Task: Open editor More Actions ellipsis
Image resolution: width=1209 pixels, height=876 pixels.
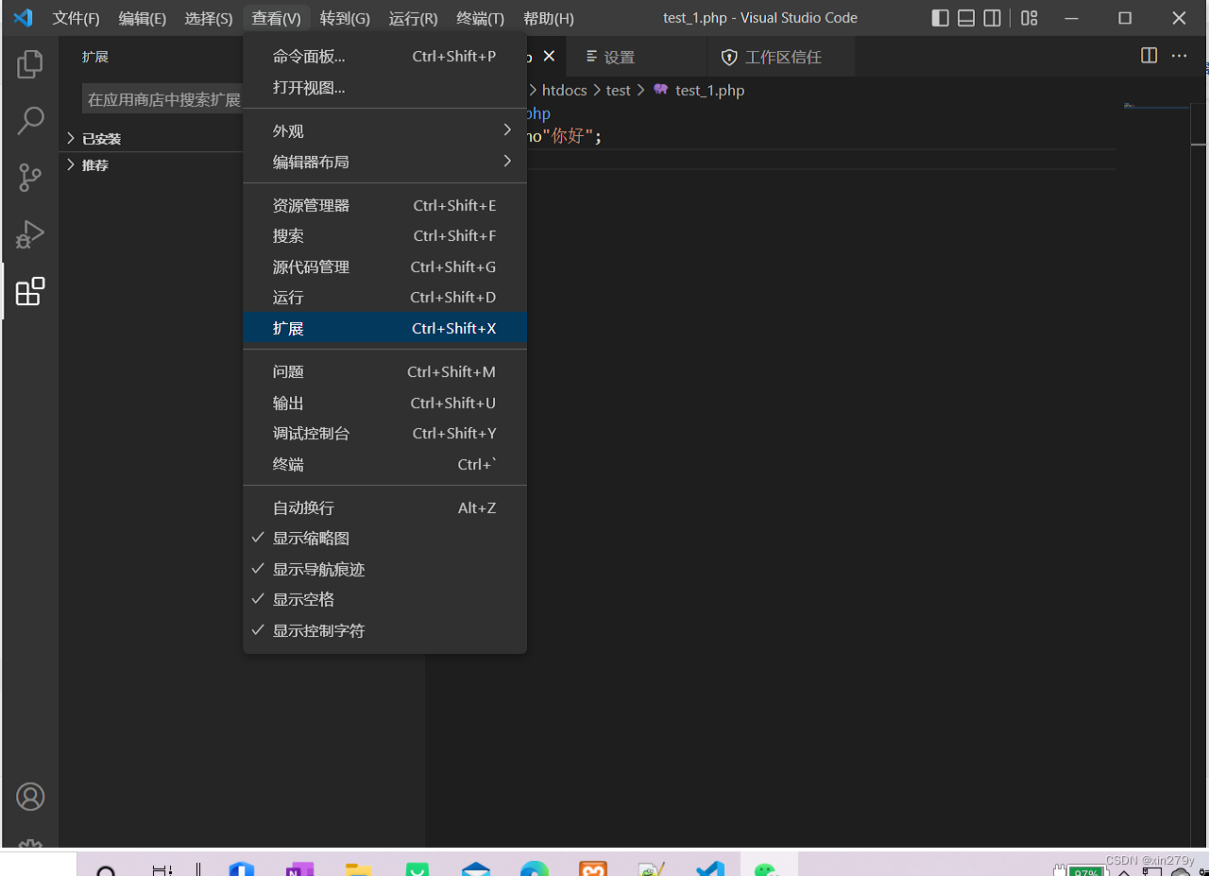Action: point(1179,56)
